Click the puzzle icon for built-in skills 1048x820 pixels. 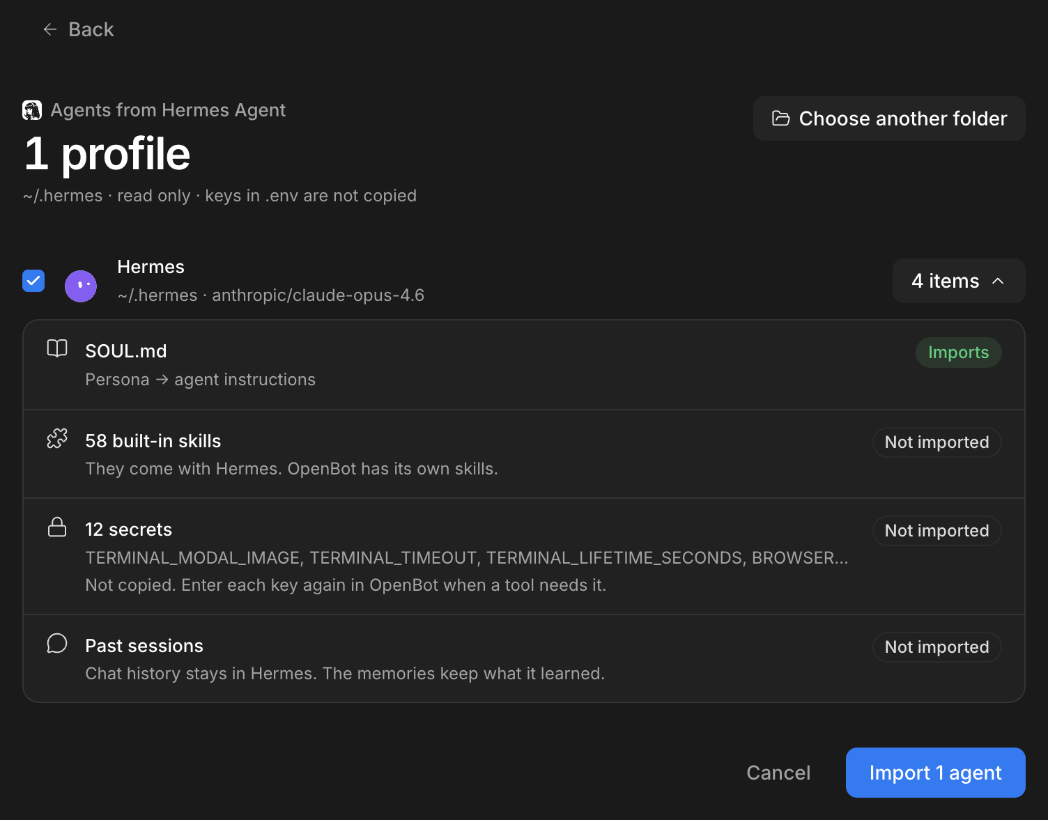(x=57, y=438)
